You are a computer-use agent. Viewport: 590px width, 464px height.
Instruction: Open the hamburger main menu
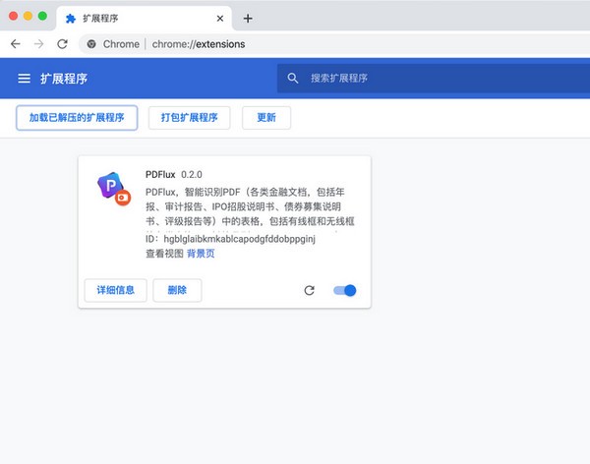coord(24,79)
